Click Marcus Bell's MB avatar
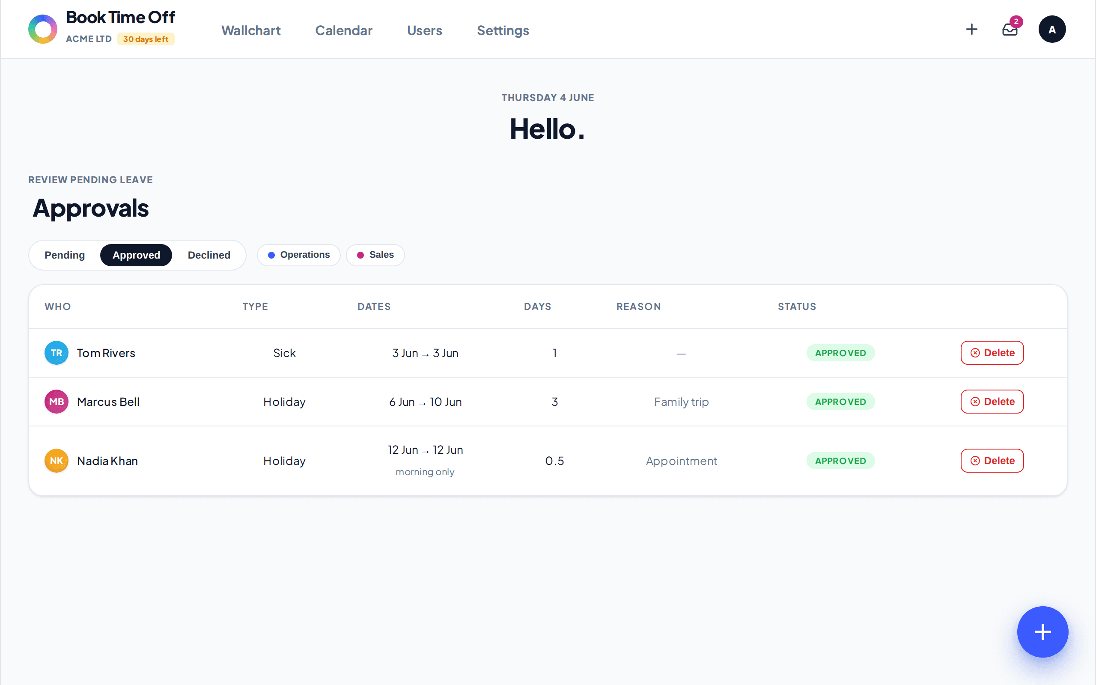Screen dimensions: 1096x685 pyautogui.click(x=56, y=402)
